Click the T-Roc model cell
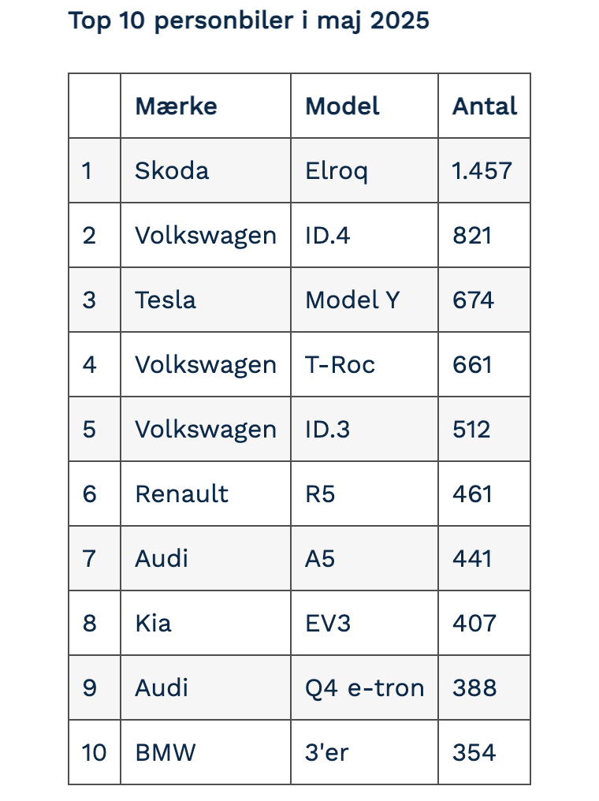This screenshot has height=801, width=599. pos(340,365)
